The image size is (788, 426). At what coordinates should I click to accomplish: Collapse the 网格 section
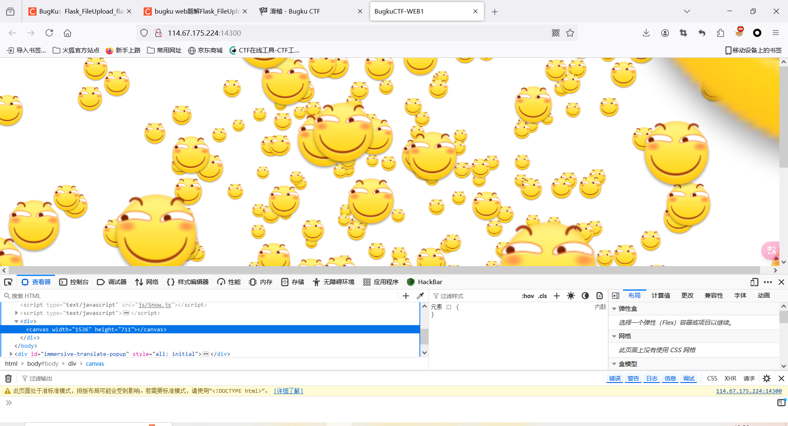coord(614,336)
